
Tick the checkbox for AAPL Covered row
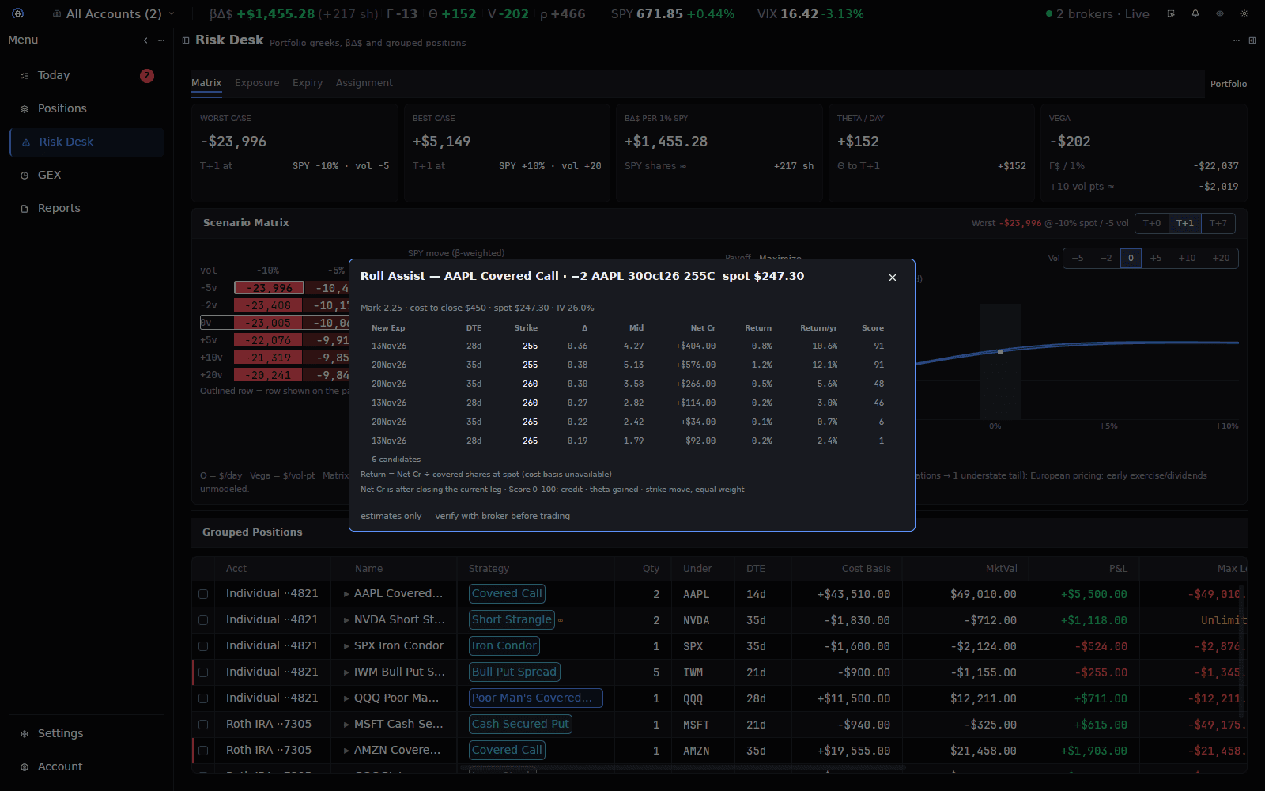pos(203,594)
